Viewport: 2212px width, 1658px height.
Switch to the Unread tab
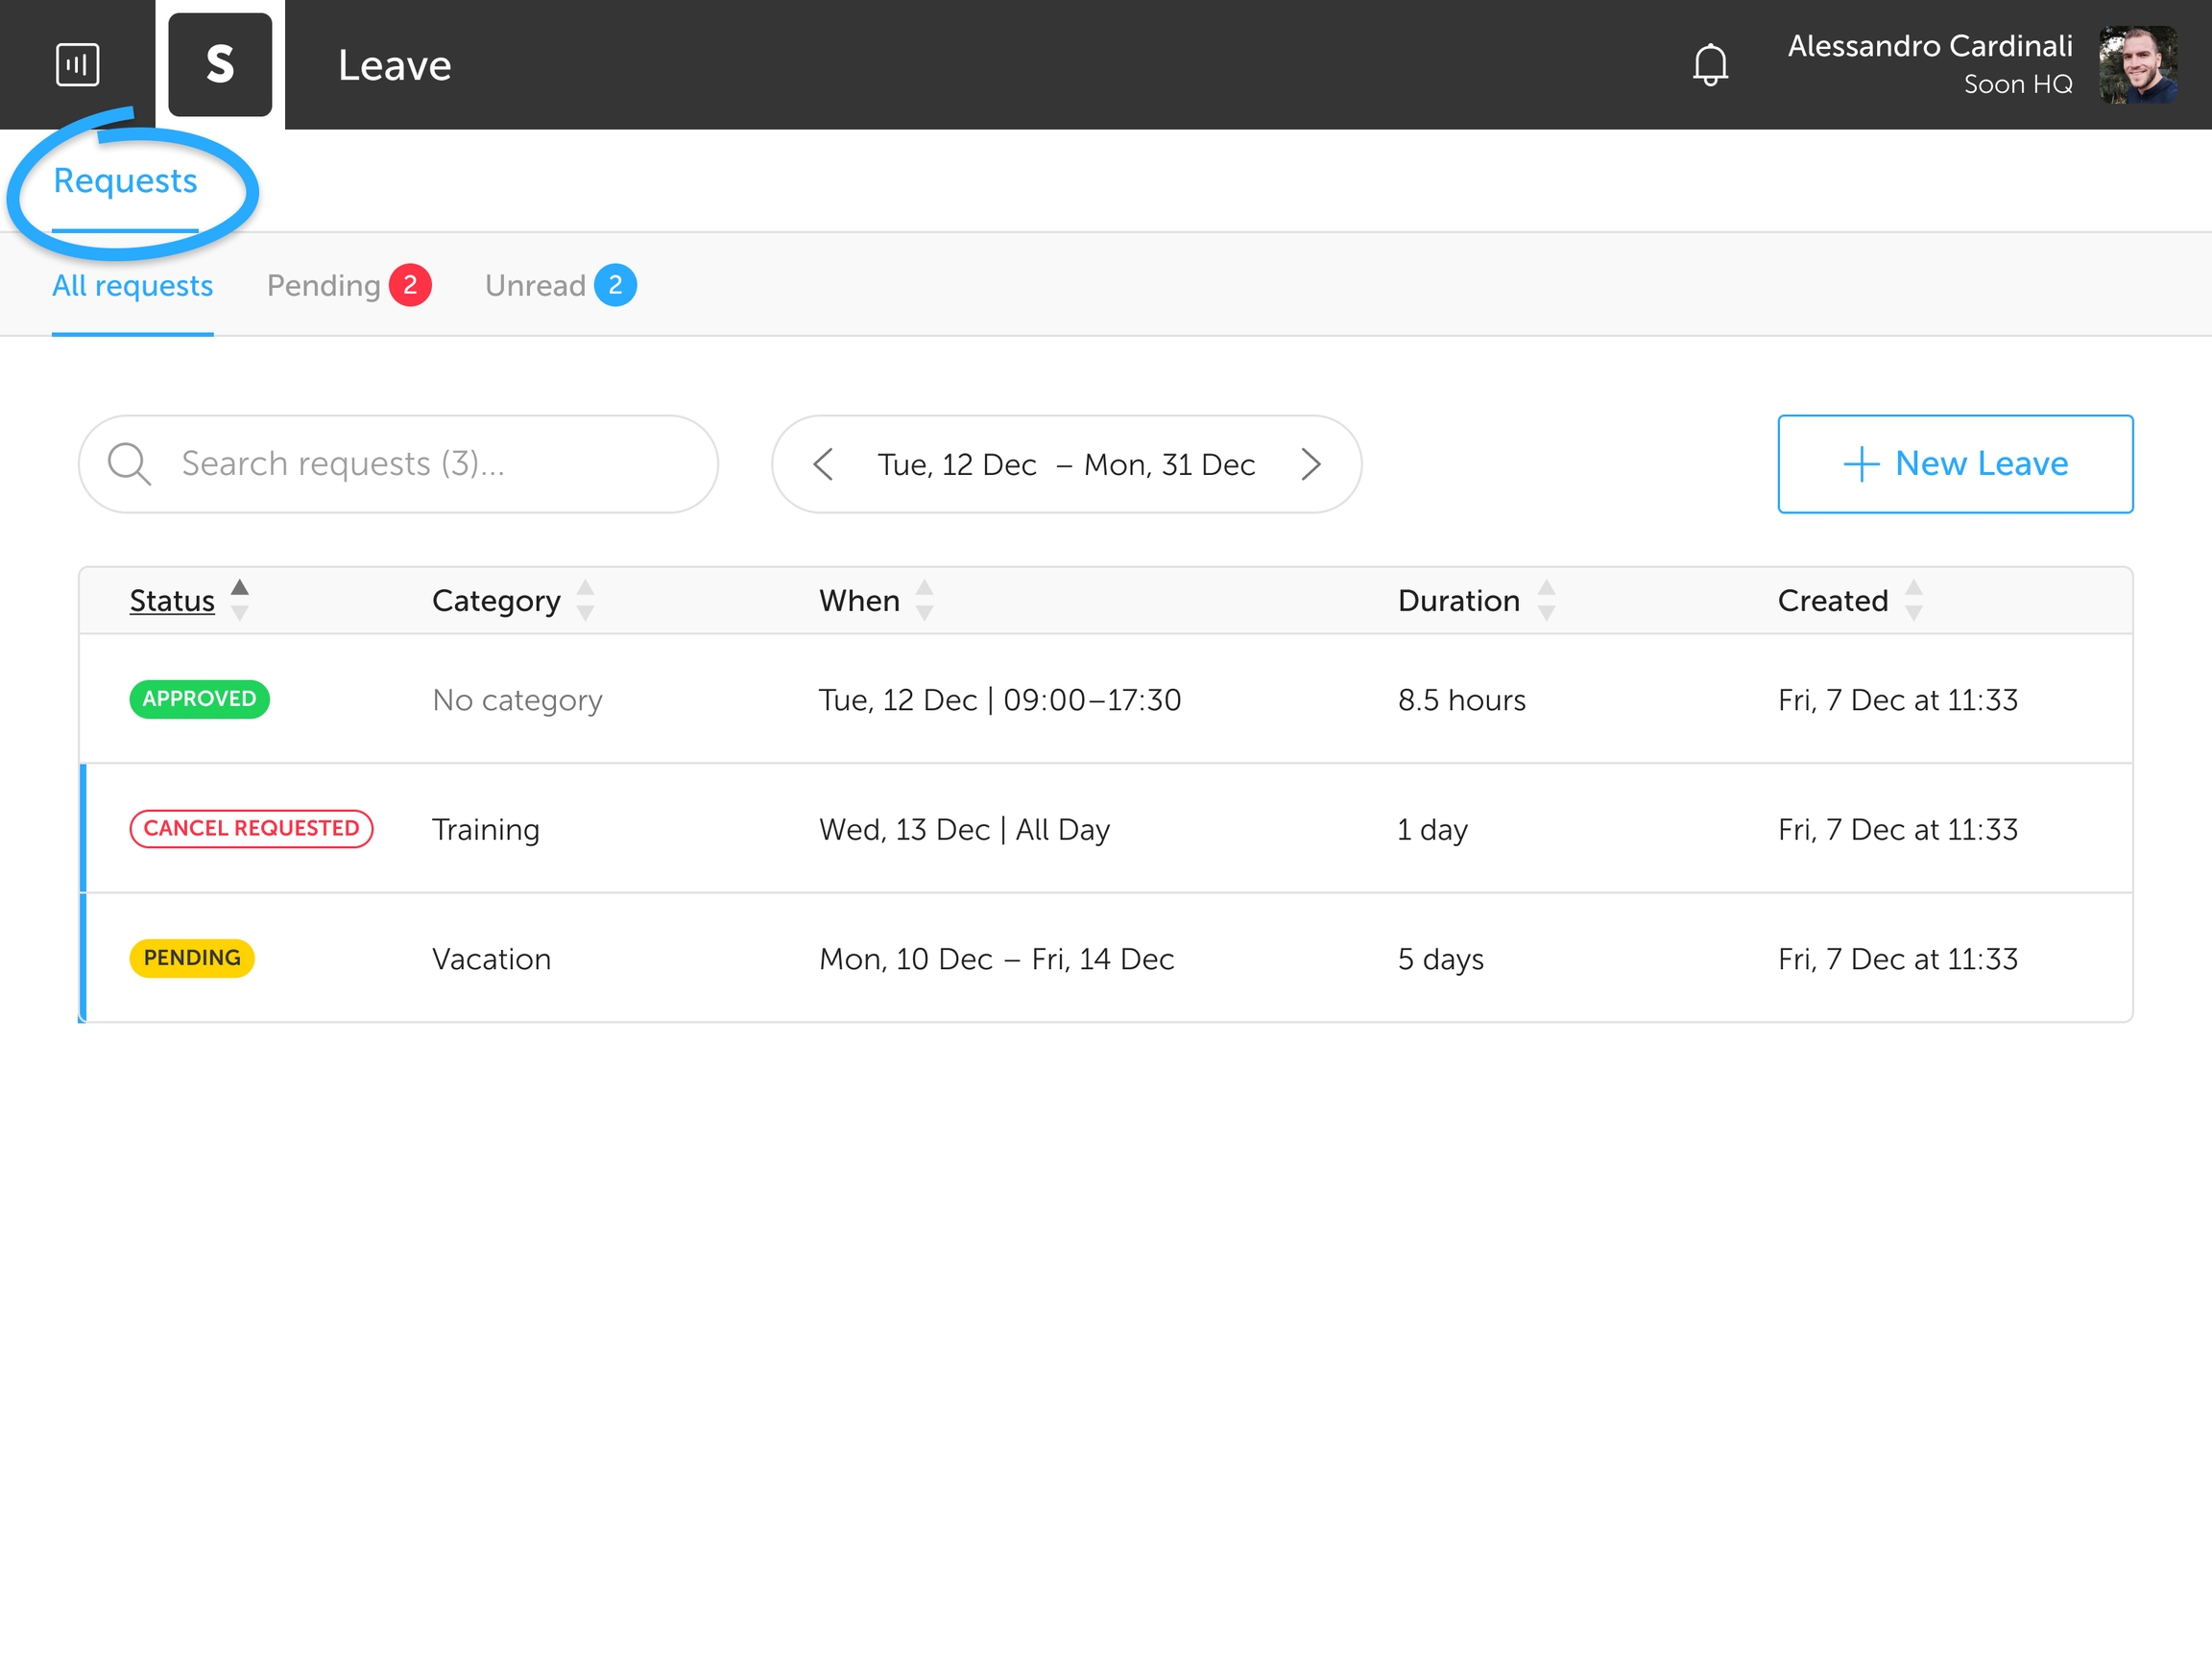(535, 286)
